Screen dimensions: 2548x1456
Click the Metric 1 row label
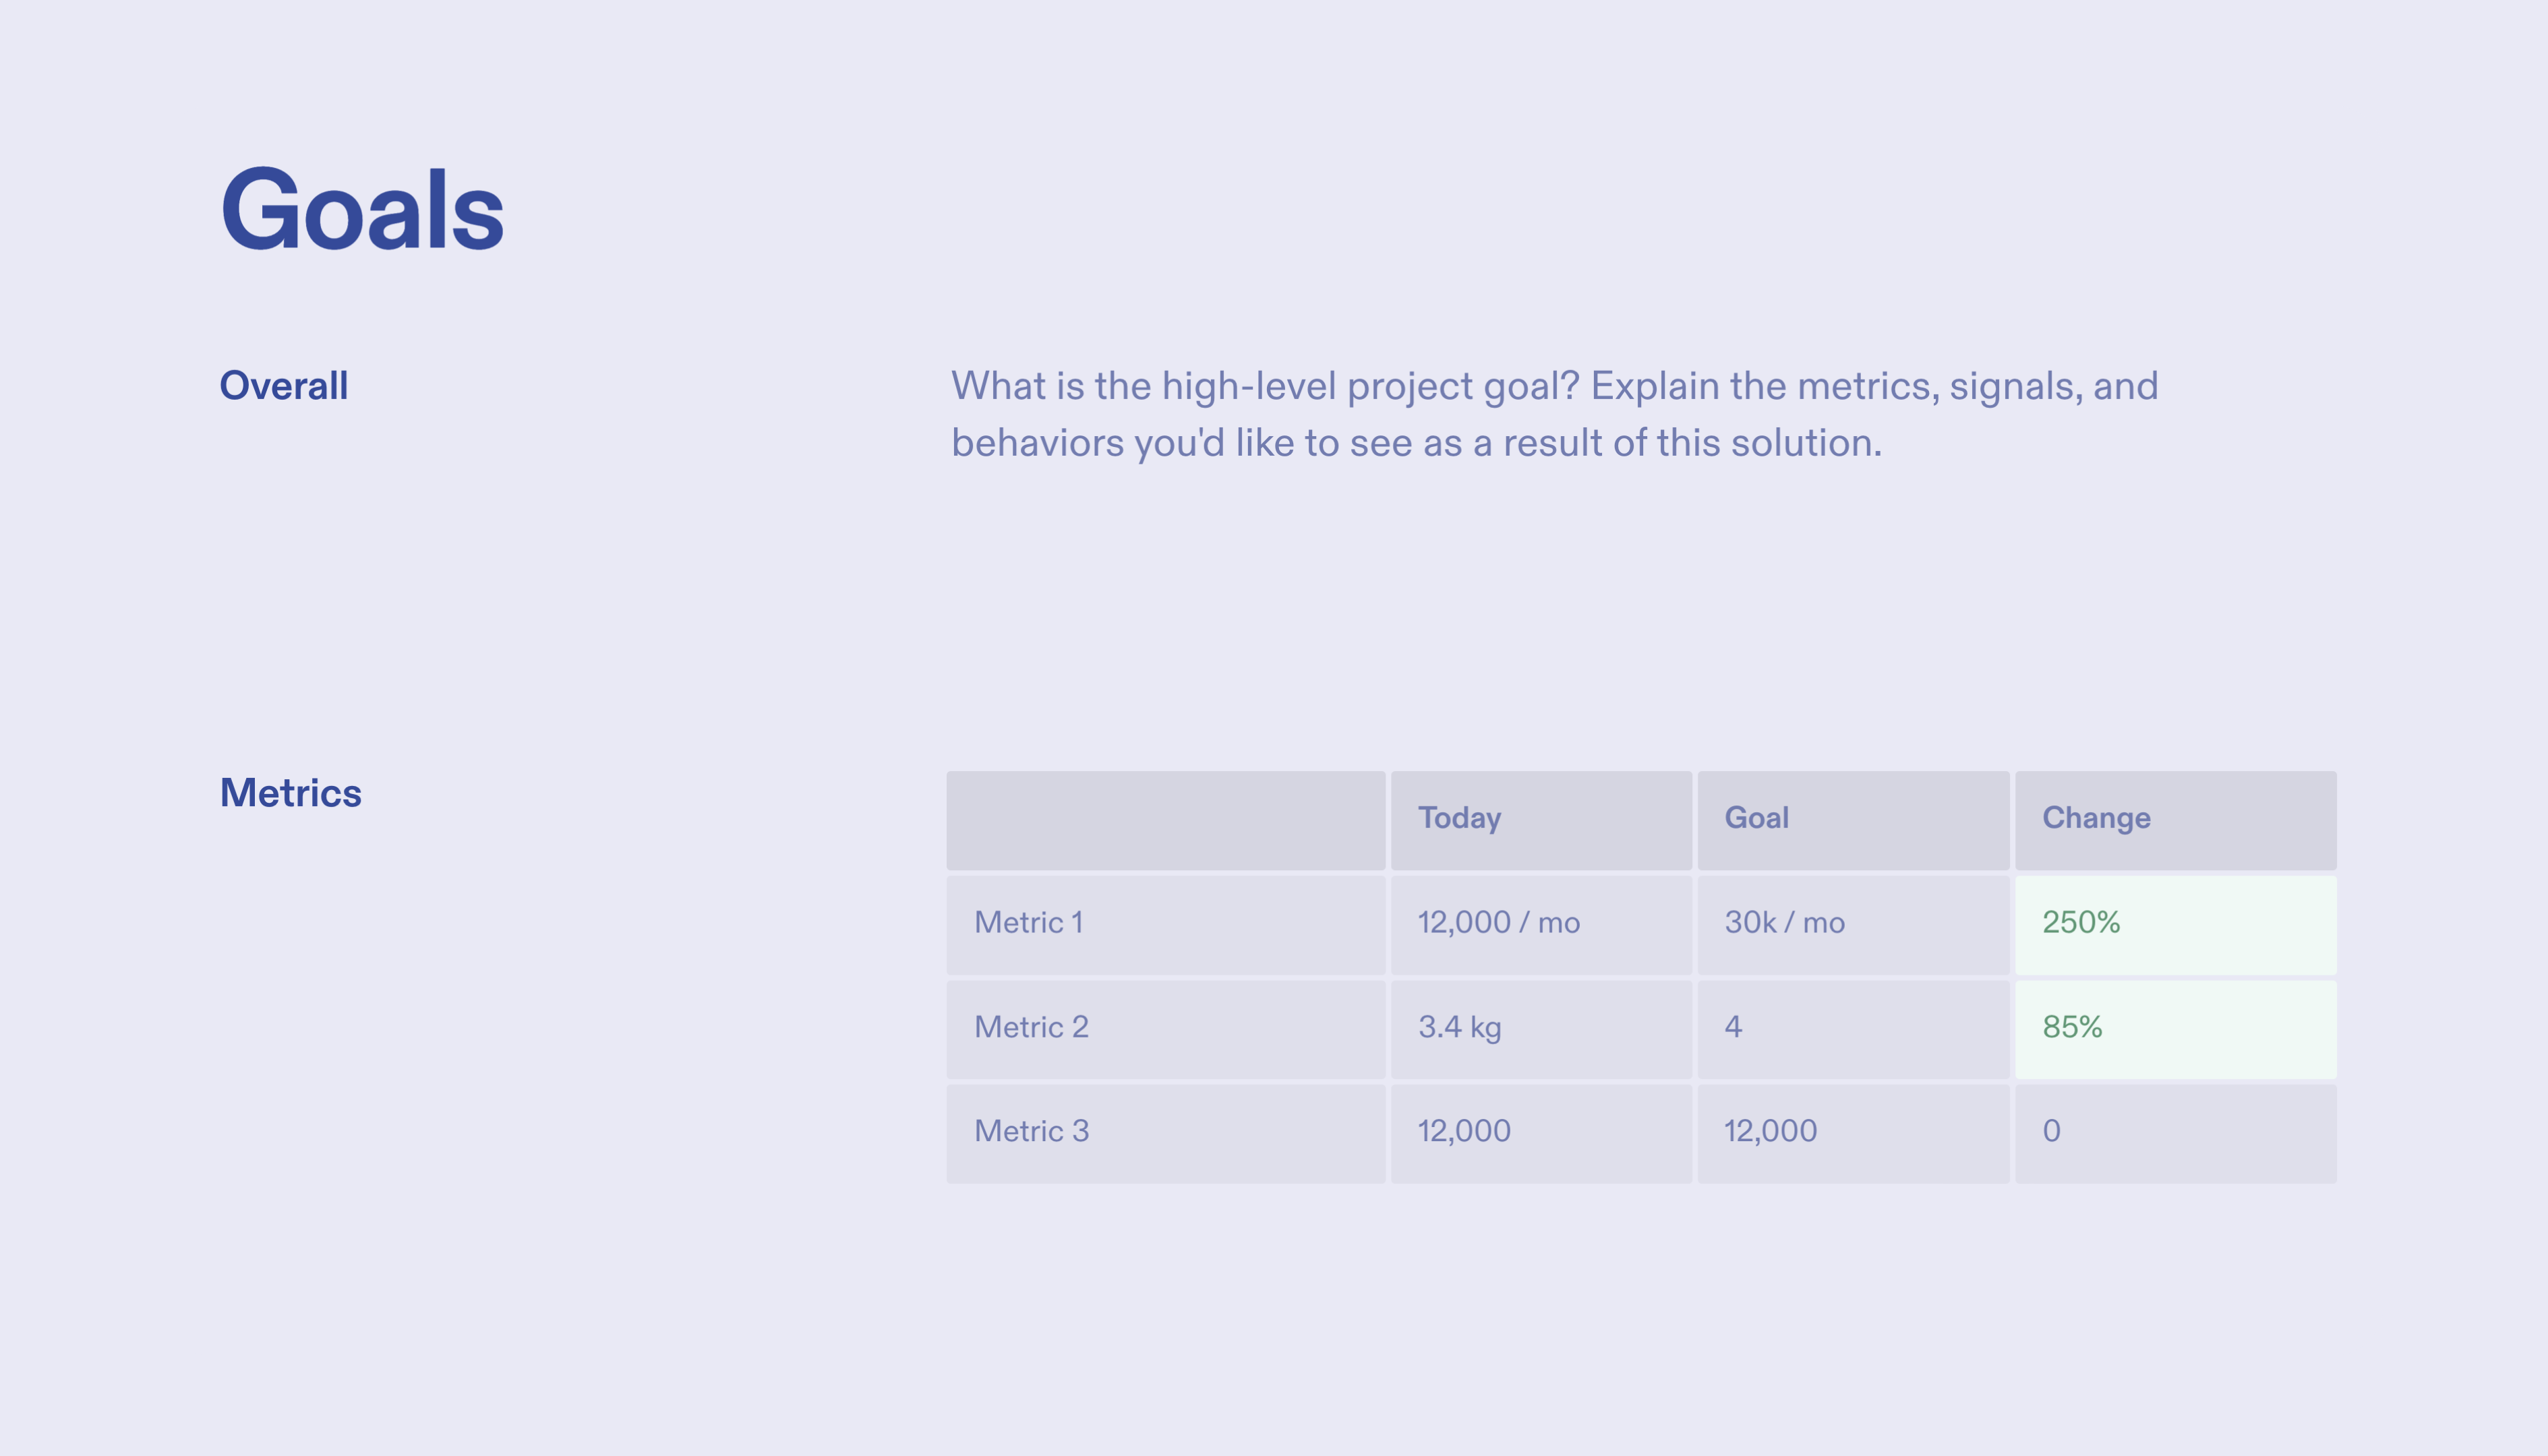click(x=1029, y=922)
